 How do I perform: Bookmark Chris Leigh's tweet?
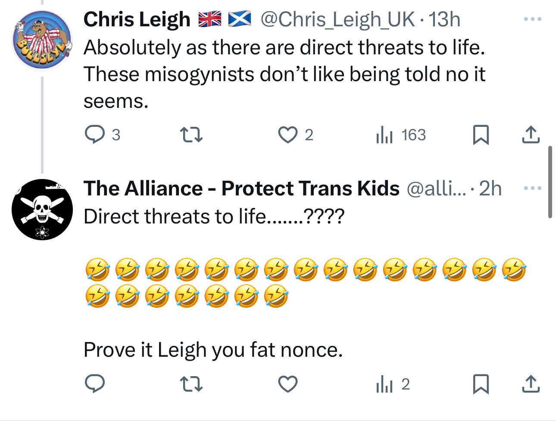481,135
